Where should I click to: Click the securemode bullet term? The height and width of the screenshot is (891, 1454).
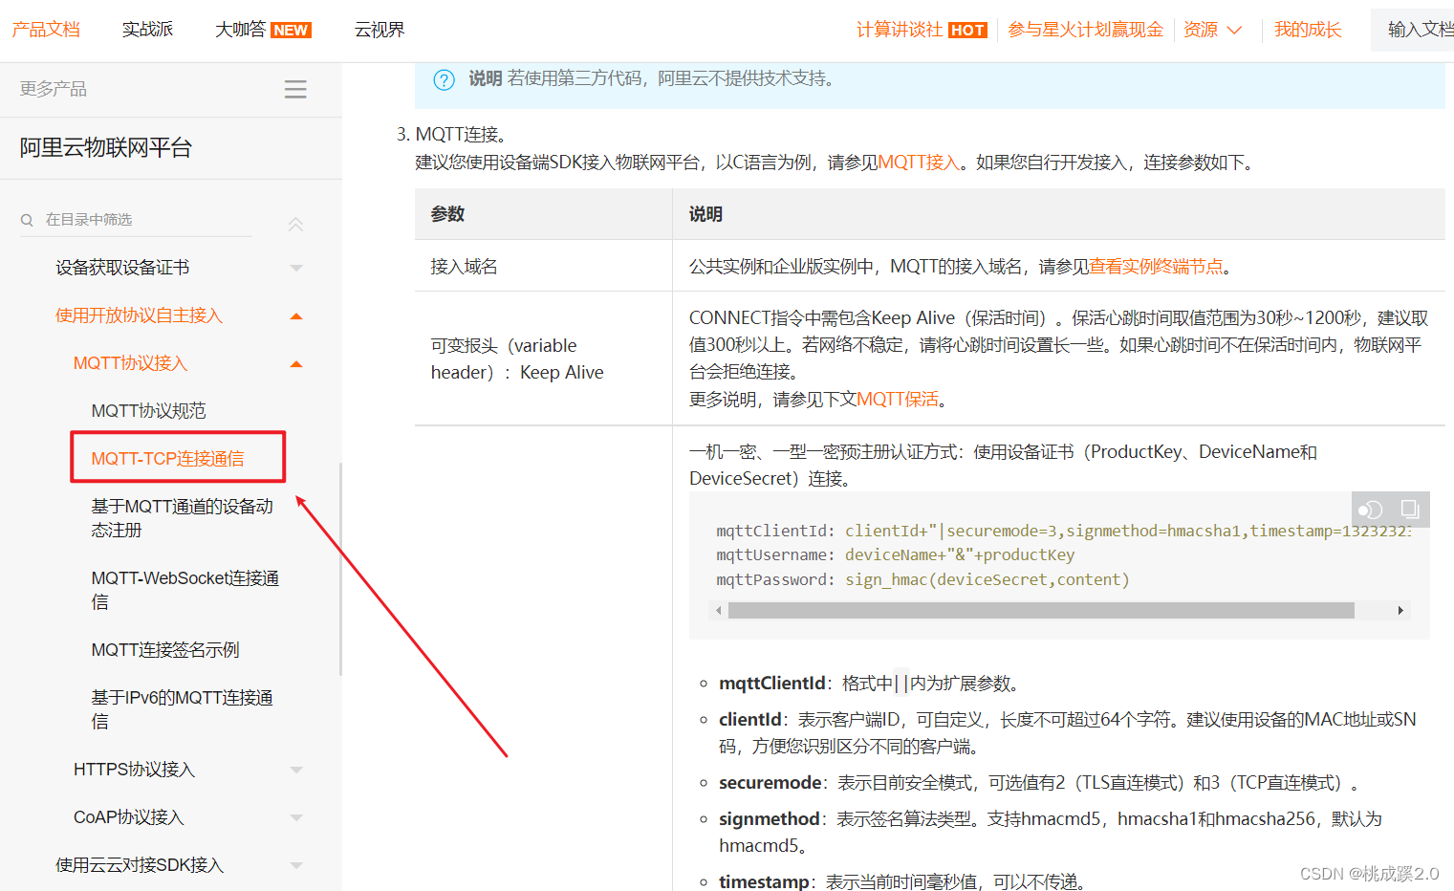770,783
